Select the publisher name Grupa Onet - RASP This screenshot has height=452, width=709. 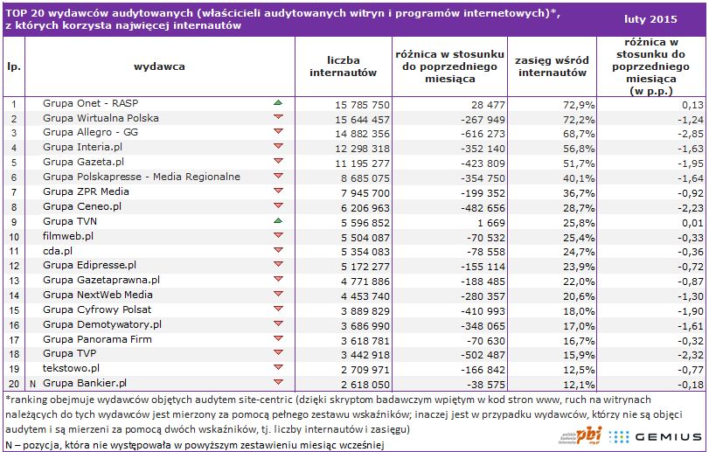tap(90, 103)
